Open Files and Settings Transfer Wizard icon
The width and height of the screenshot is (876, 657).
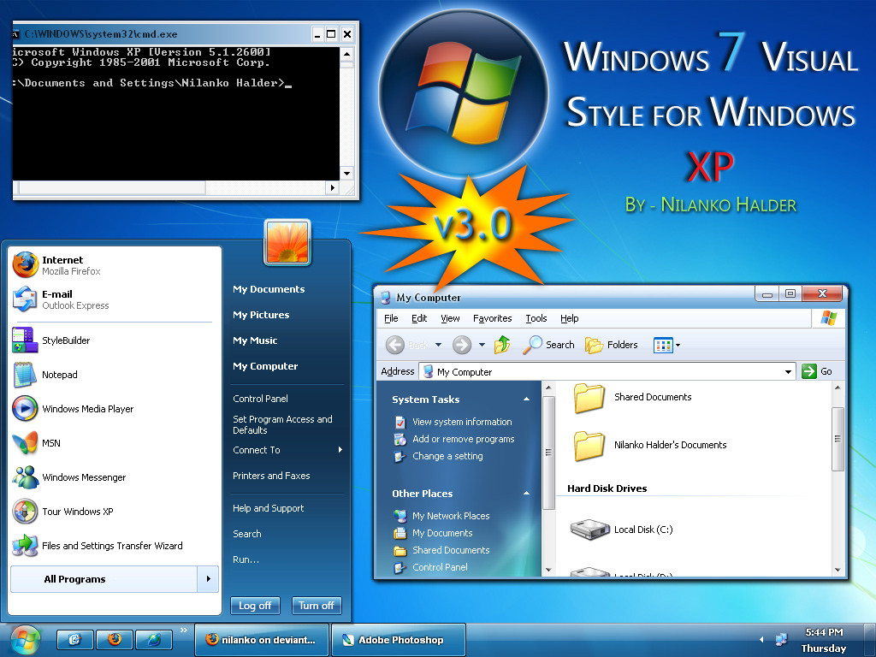[x=26, y=545]
